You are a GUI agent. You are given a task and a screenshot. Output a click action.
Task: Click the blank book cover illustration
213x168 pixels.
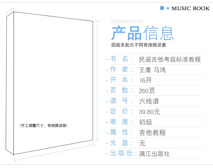[x=53, y=83]
